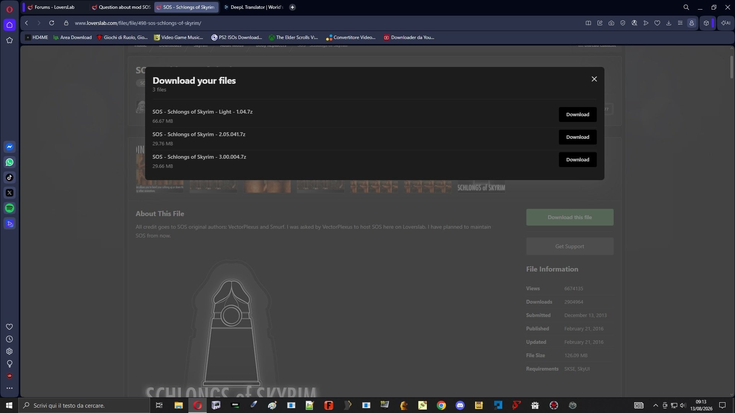Close the Download your files dialog
735x413 pixels.
click(x=594, y=79)
